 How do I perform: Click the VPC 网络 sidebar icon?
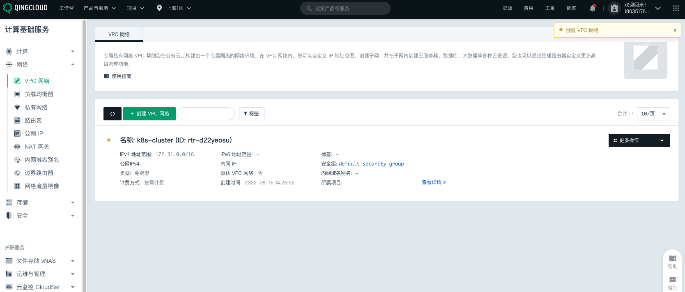(x=17, y=81)
